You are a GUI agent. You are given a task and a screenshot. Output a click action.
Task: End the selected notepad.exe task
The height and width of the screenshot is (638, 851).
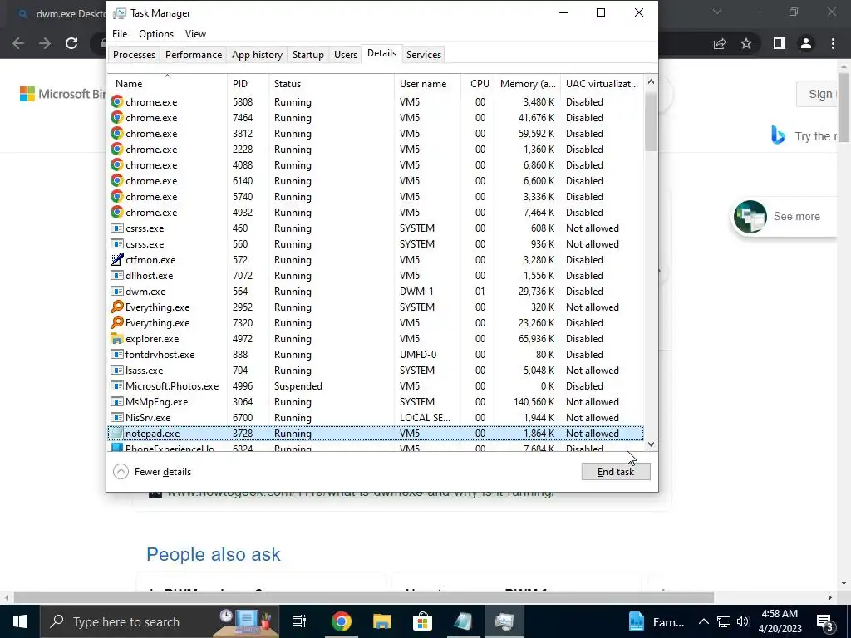coord(616,472)
